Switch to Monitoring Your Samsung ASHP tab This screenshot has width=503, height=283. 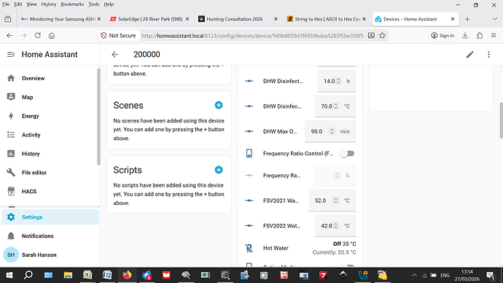pyautogui.click(x=61, y=19)
